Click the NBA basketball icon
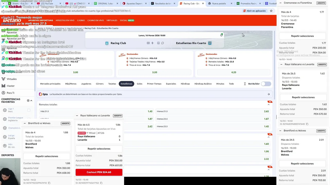330x185 pixels. pyautogui.click(x=5, y=146)
